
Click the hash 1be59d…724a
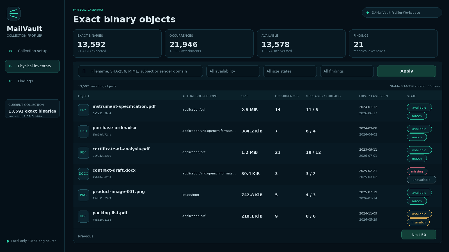click(102, 135)
